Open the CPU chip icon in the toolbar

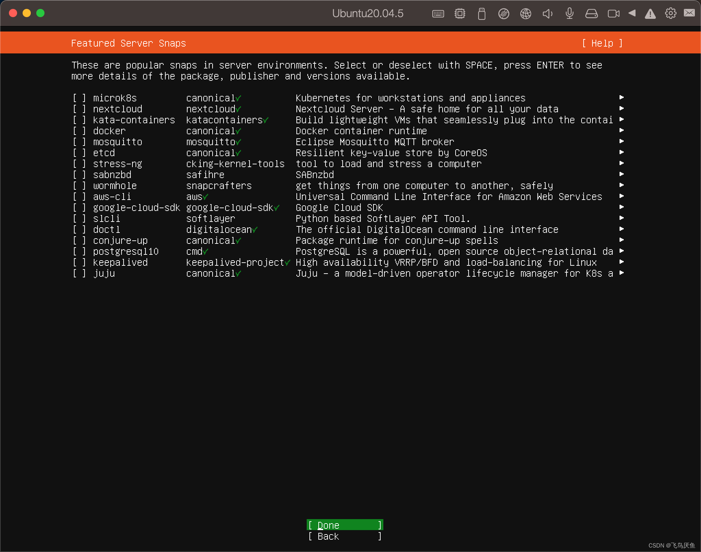click(460, 14)
